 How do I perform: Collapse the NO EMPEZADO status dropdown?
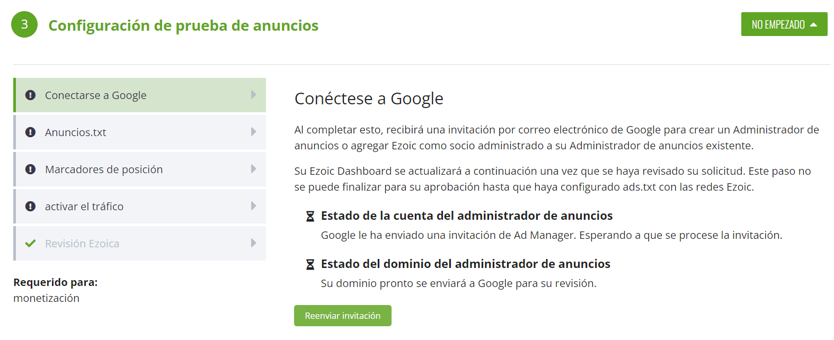point(784,24)
